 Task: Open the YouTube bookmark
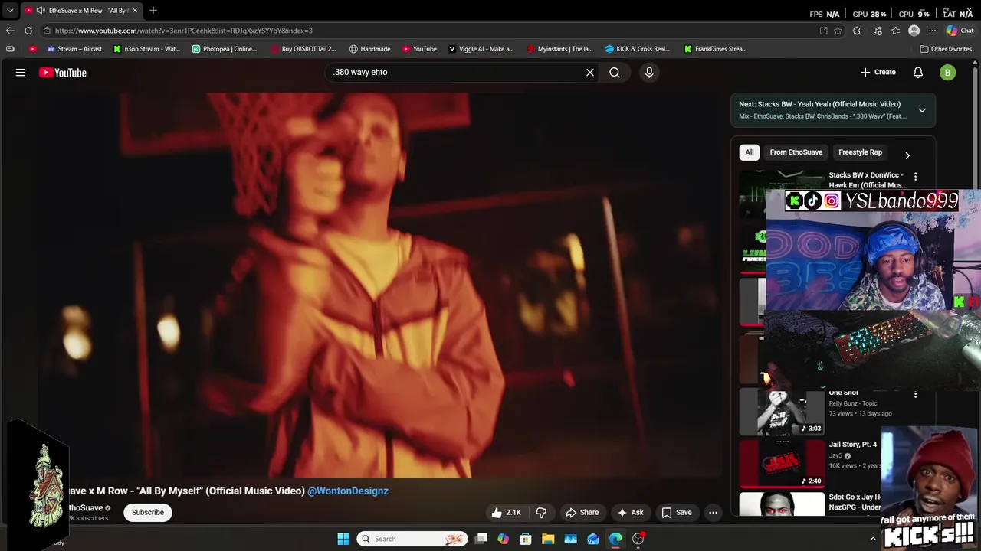(x=419, y=49)
